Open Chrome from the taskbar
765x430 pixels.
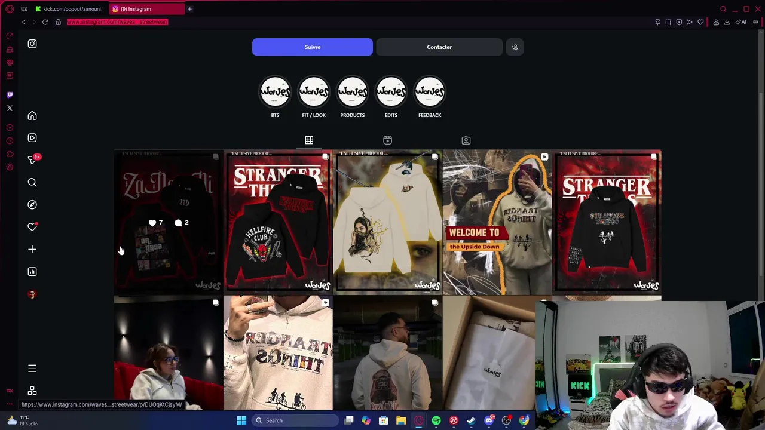524,420
